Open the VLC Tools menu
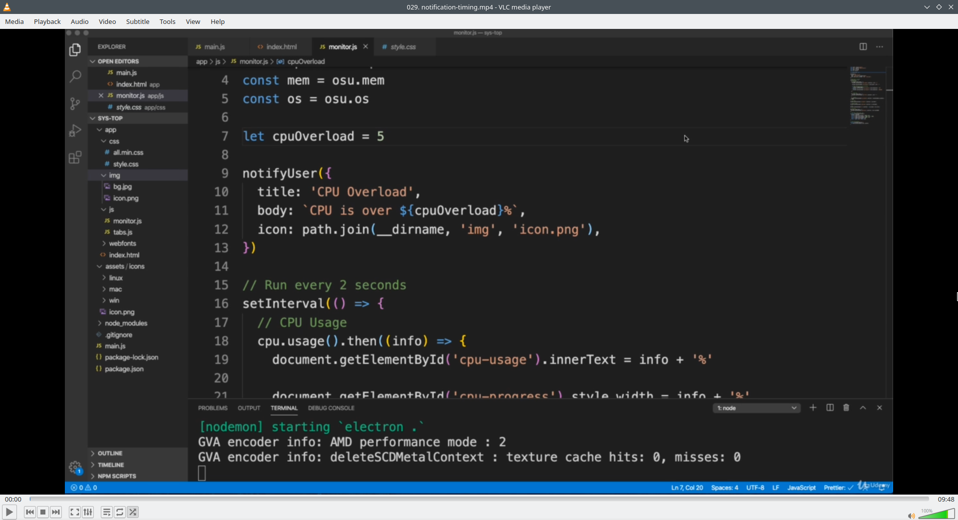The width and height of the screenshot is (958, 520). pos(168,21)
